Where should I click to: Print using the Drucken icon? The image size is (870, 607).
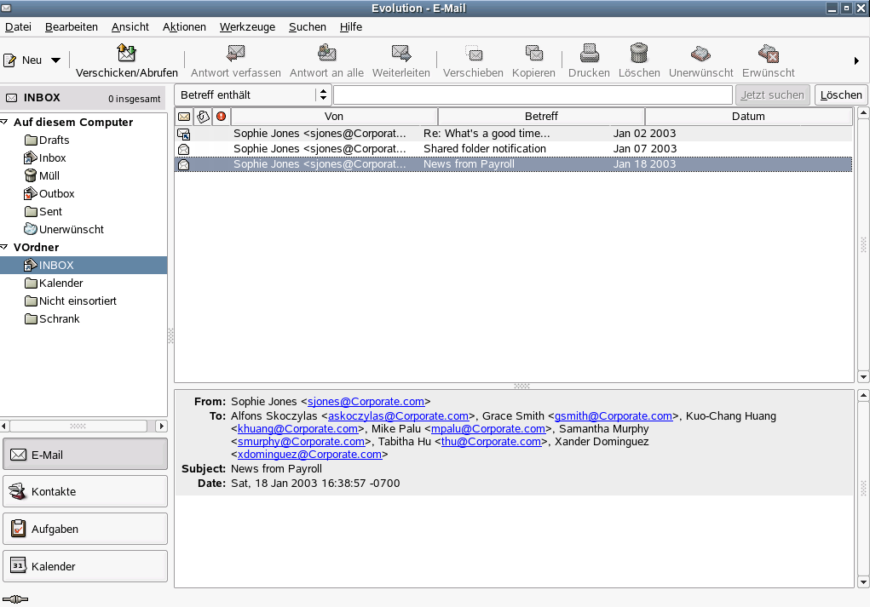588,54
